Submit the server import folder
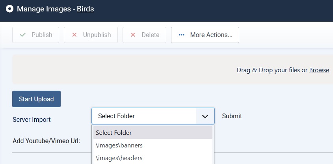 232,116
